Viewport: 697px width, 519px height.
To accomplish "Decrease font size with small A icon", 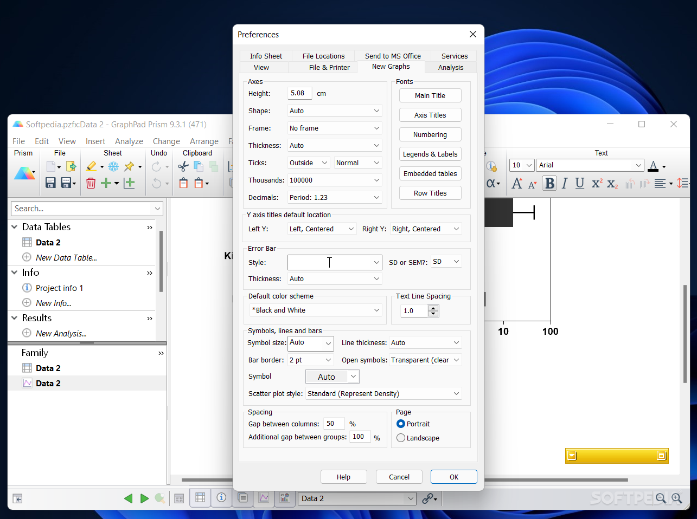I will coord(532,185).
